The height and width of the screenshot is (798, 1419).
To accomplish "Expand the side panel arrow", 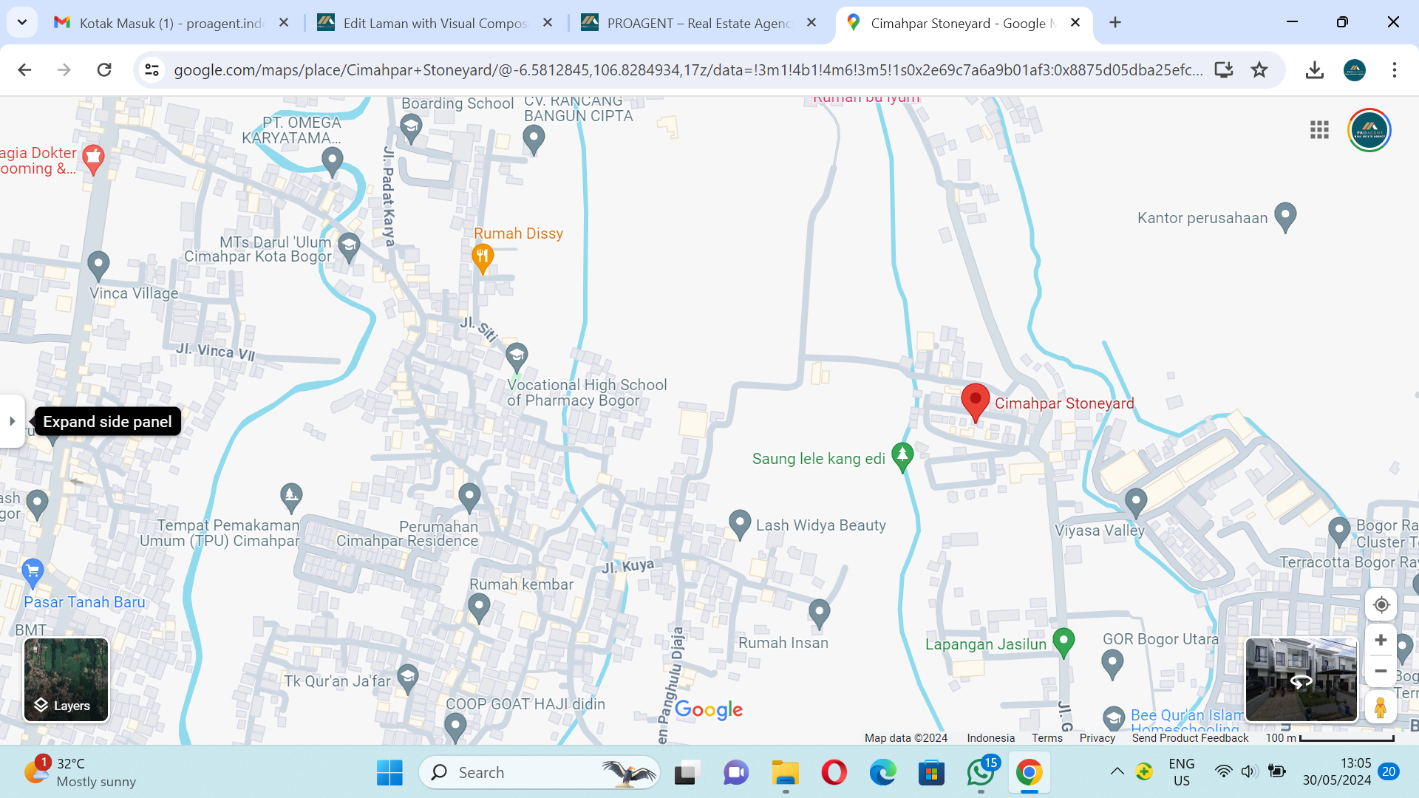I will [x=12, y=421].
